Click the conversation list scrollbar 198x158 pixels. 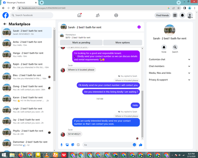pos(54,55)
